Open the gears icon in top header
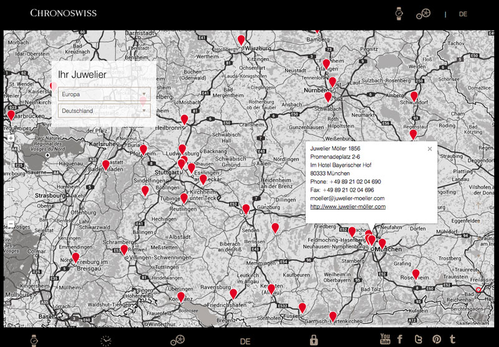Image resolution: width=499 pixels, height=347 pixels. click(424, 14)
